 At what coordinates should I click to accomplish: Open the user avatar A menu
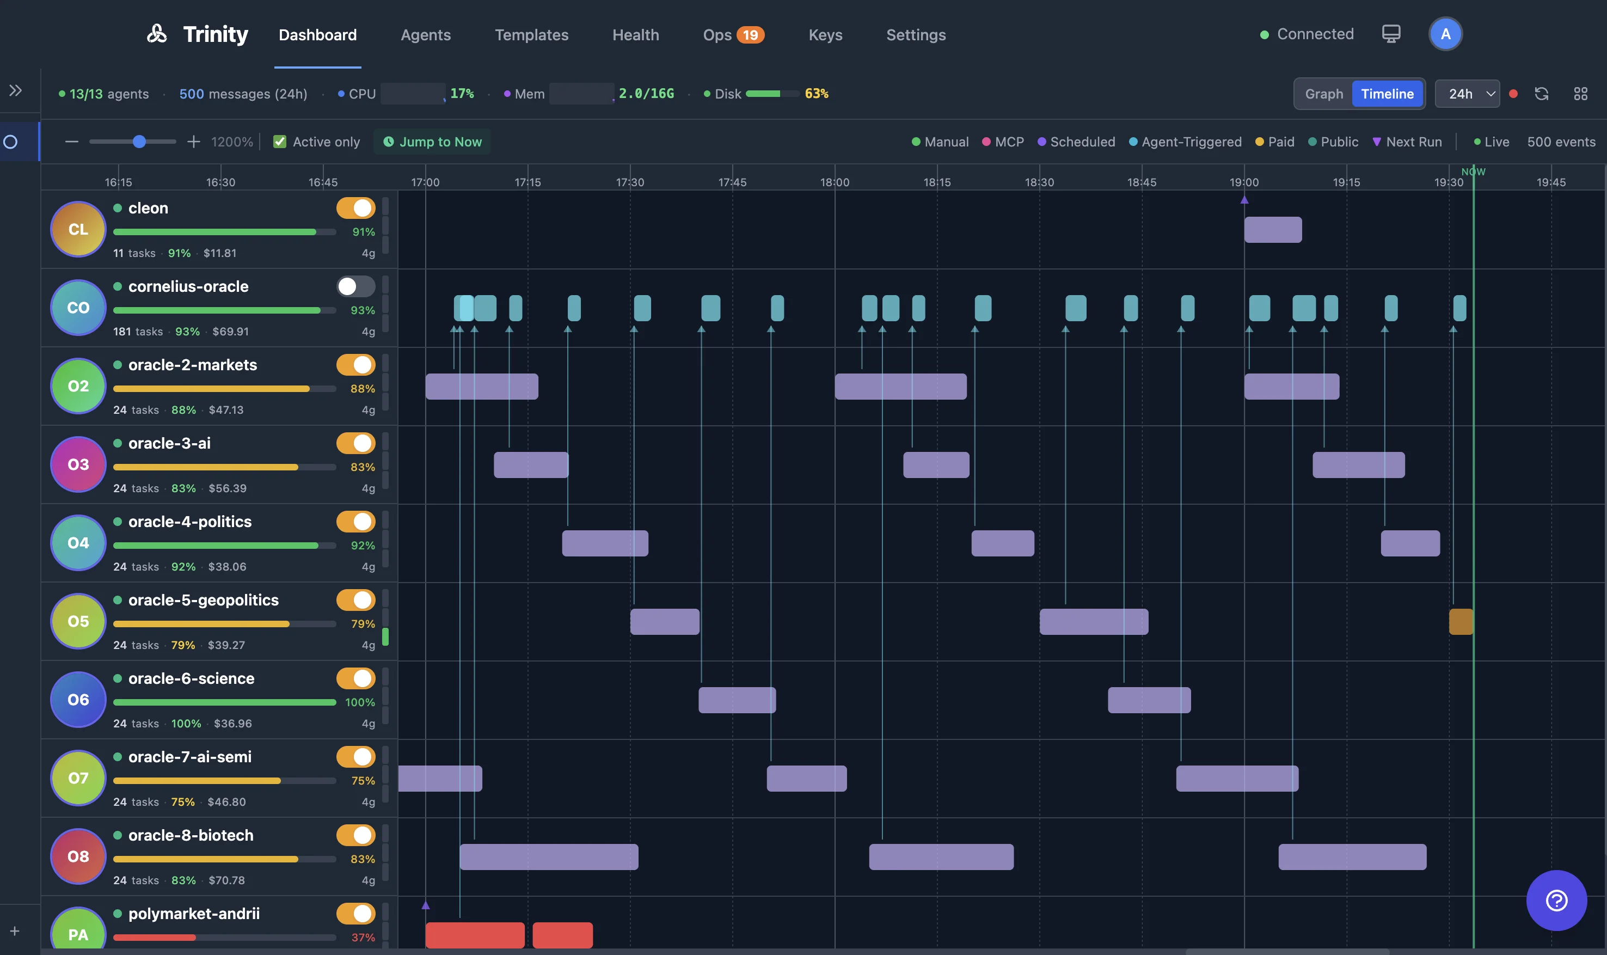(x=1445, y=34)
